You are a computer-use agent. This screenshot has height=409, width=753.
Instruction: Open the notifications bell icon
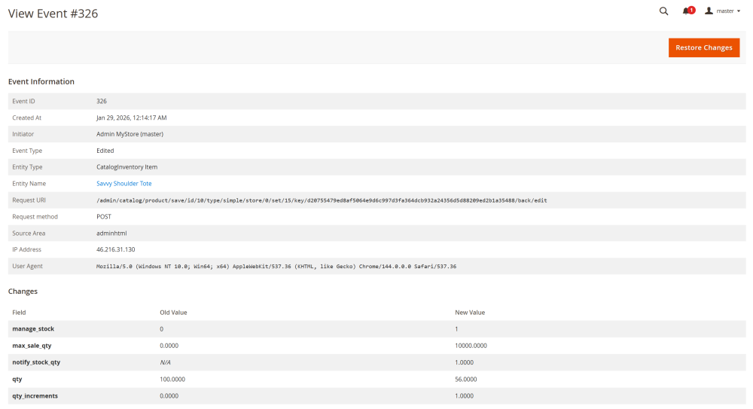[x=686, y=11]
